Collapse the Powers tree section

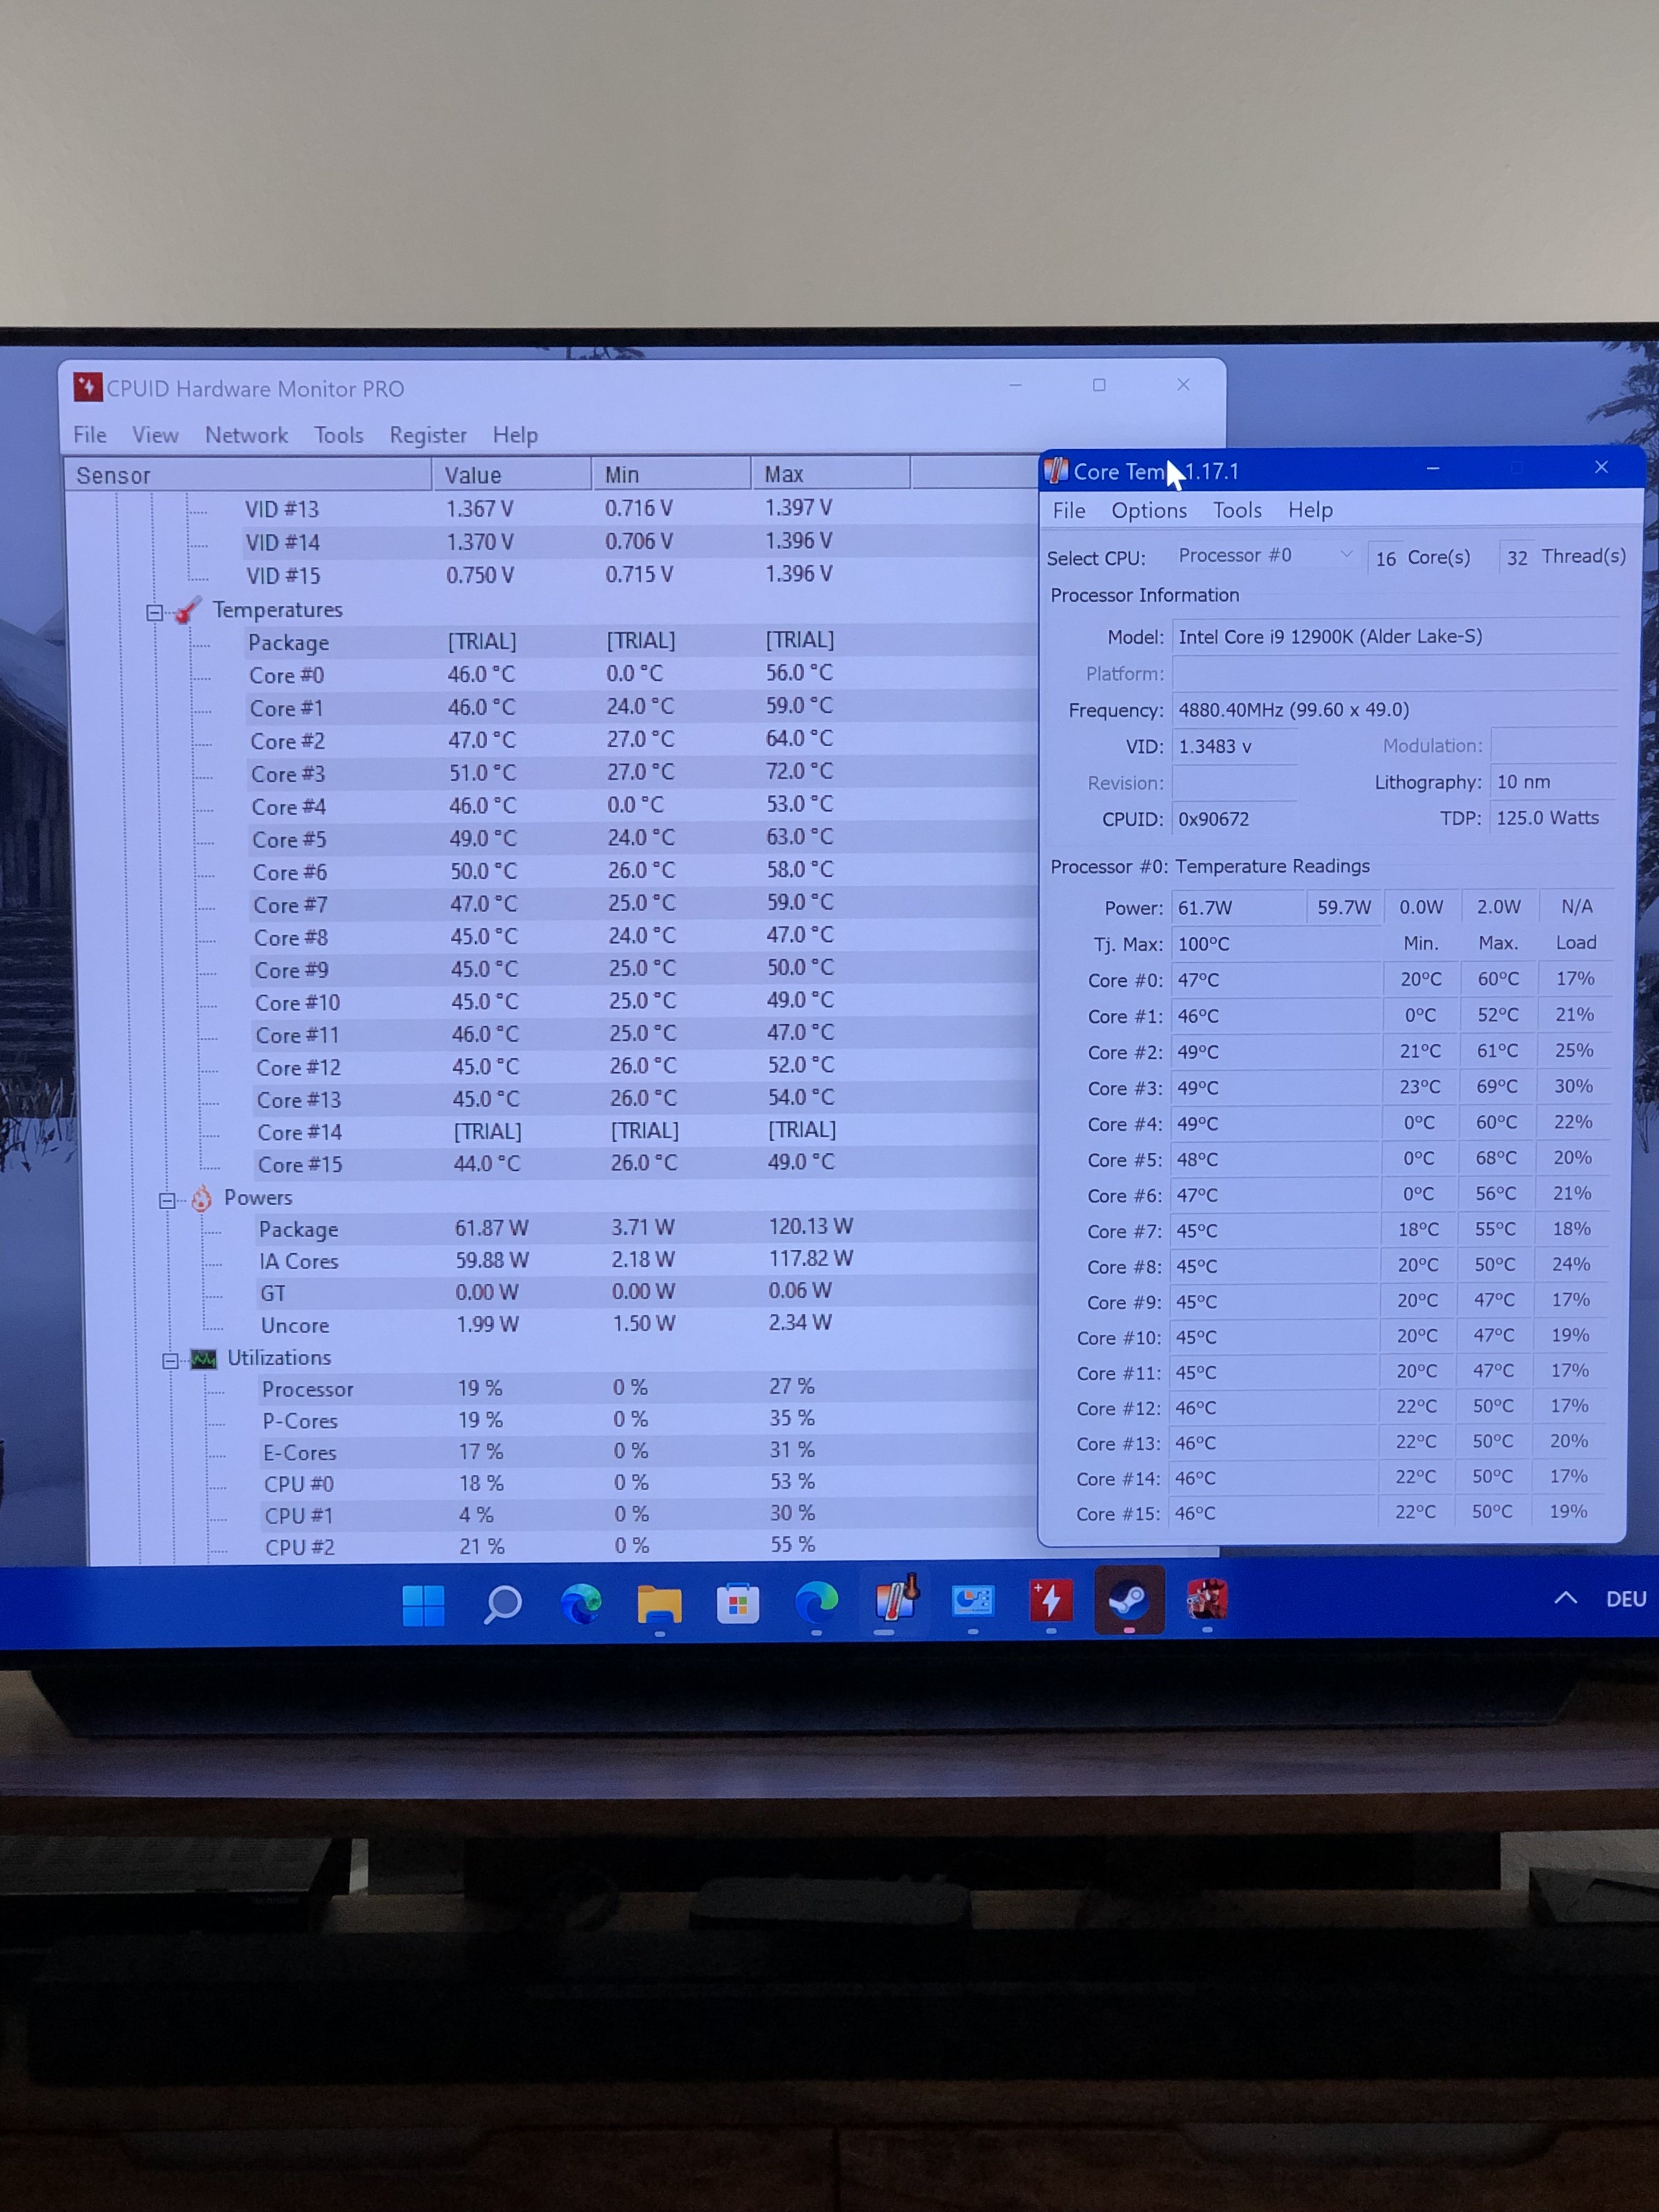(168, 1200)
